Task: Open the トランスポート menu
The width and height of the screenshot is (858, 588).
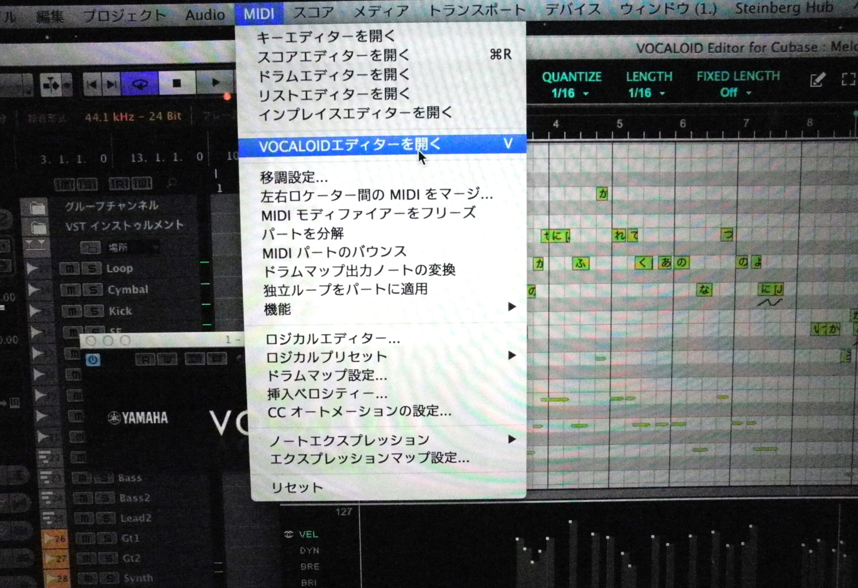Action: click(477, 10)
